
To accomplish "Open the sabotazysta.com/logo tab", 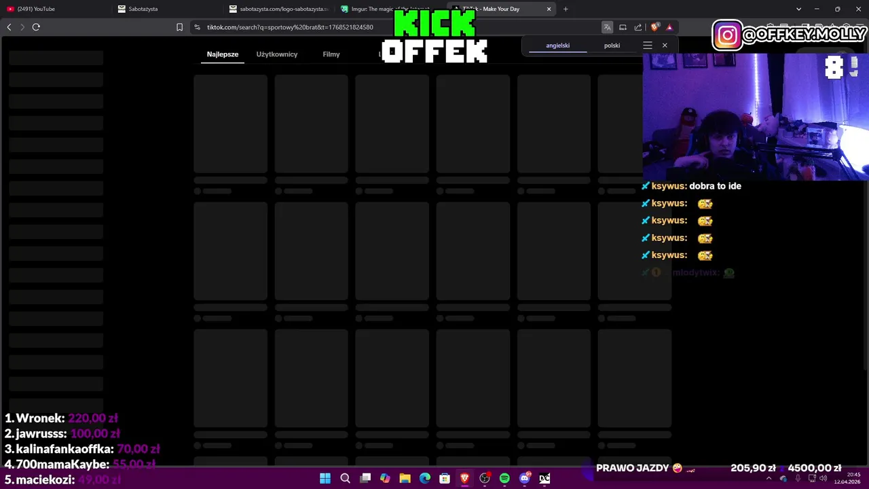I will click(x=278, y=9).
